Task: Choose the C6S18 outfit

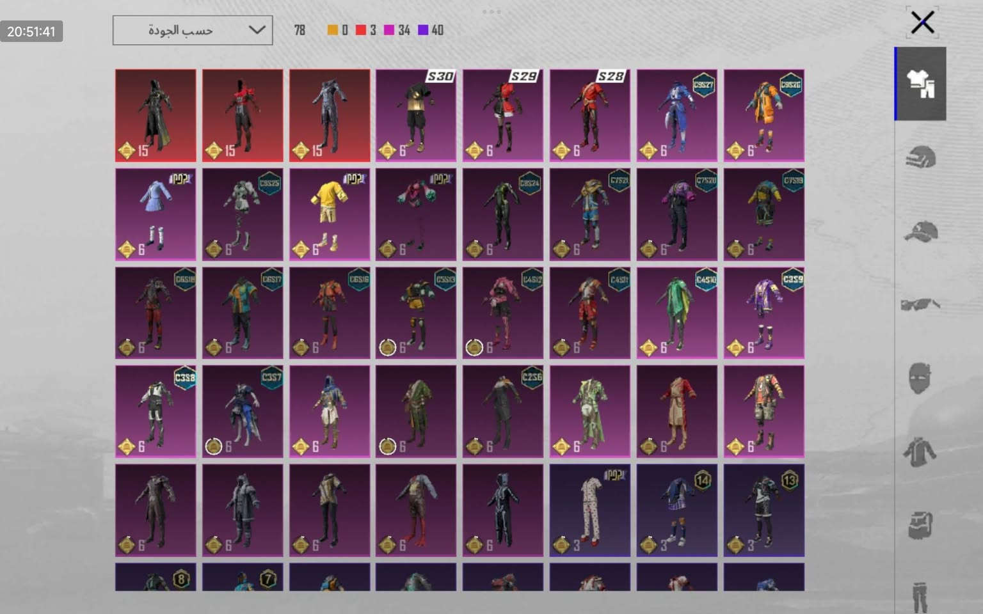Action: coord(156,313)
